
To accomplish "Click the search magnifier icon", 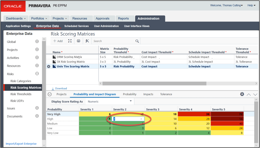I will tap(137, 41).
